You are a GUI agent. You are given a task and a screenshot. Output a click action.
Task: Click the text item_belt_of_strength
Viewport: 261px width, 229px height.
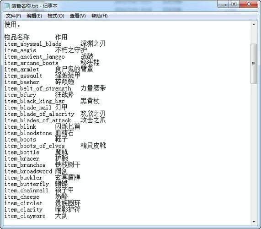37,88
